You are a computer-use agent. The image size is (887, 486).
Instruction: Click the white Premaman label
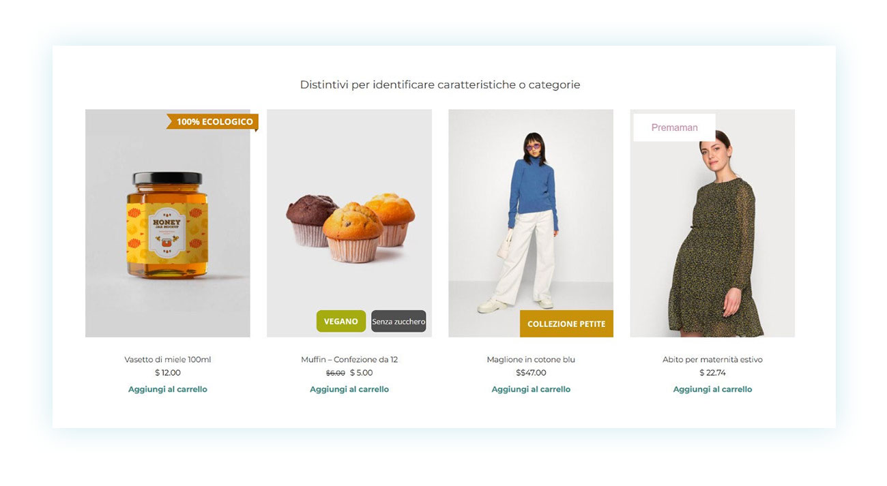pyautogui.click(x=674, y=127)
